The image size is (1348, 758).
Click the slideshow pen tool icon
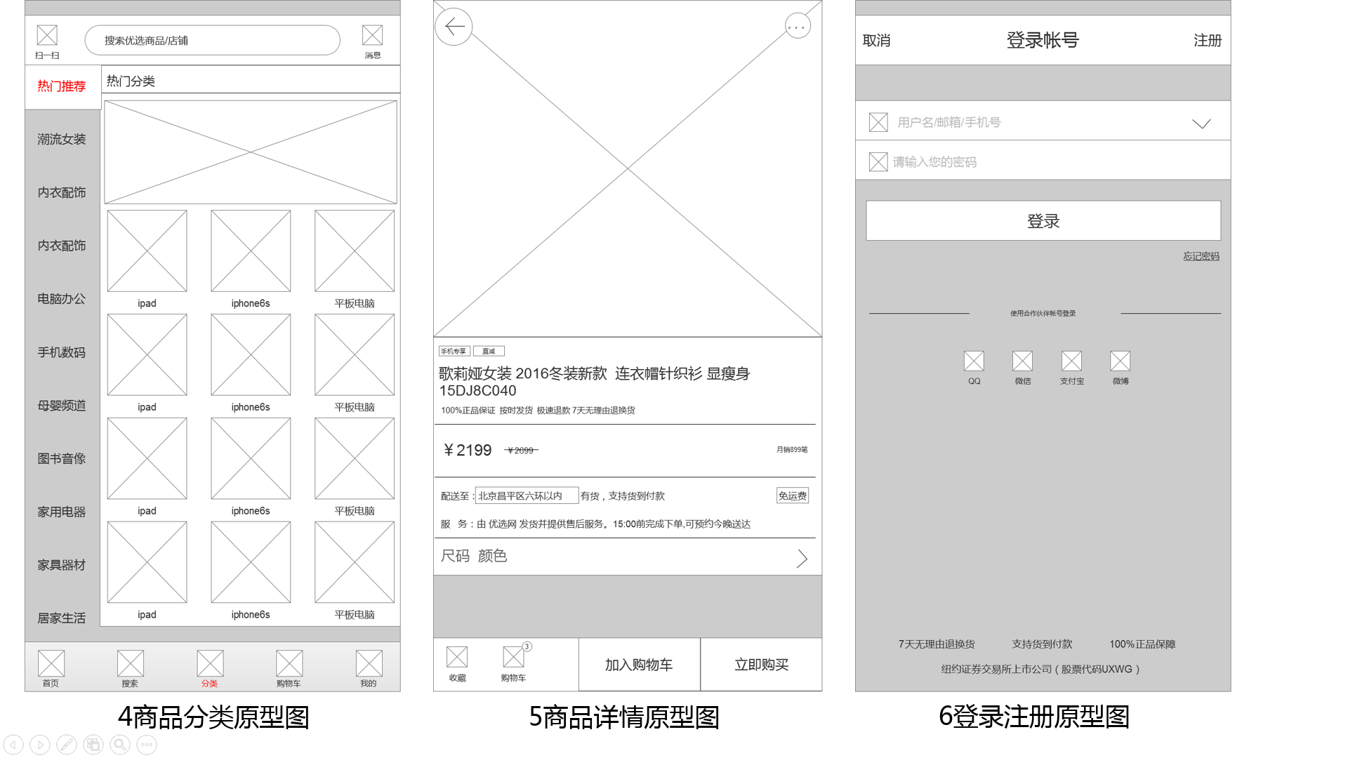point(67,745)
